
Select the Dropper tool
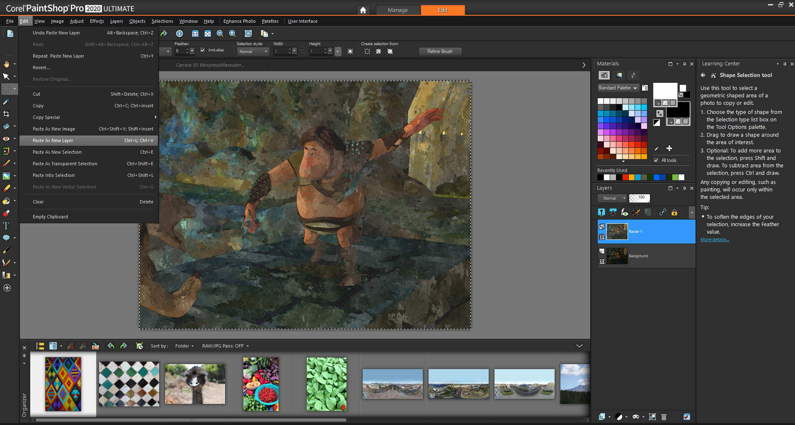(6, 101)
